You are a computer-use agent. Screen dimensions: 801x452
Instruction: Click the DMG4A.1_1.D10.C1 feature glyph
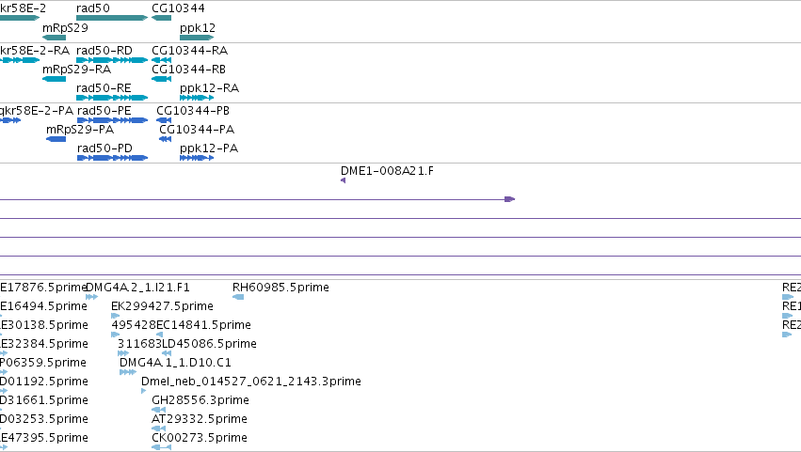[128, 372]
